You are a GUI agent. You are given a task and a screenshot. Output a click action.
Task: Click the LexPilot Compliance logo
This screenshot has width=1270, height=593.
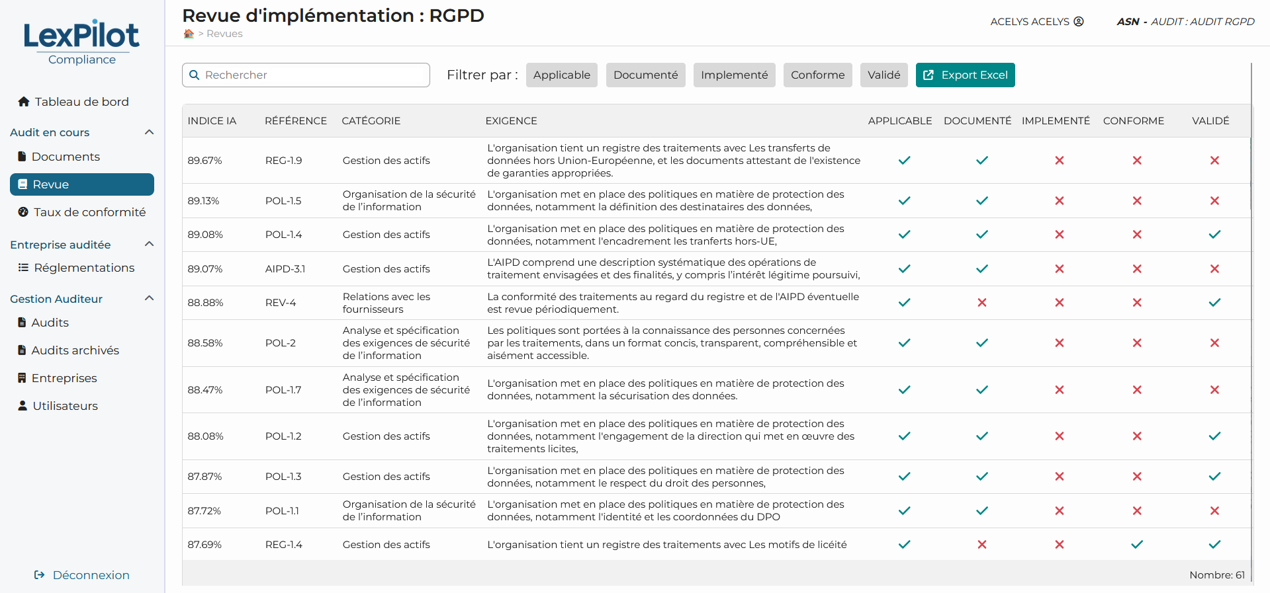coord(81,43)
